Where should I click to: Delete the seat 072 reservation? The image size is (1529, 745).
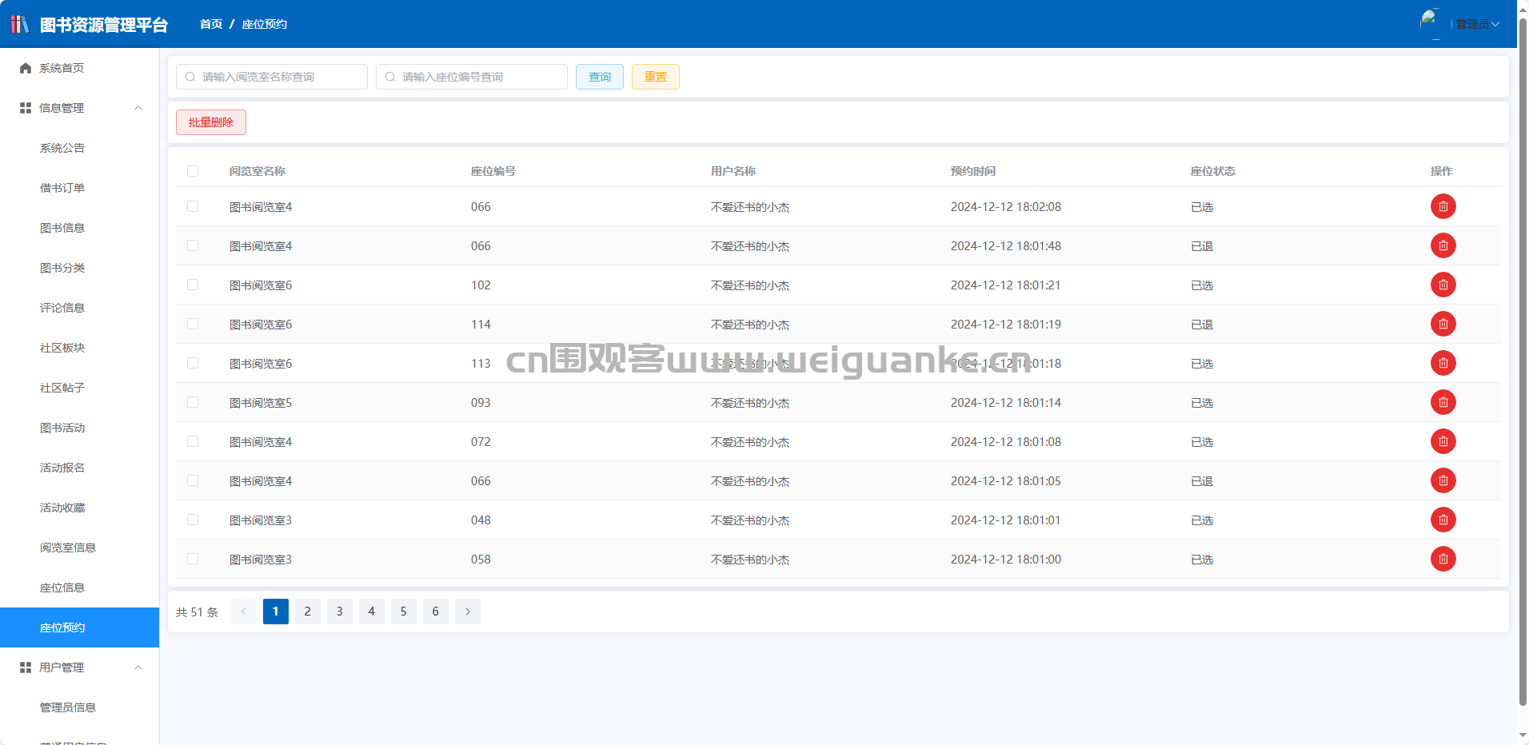1443,441
